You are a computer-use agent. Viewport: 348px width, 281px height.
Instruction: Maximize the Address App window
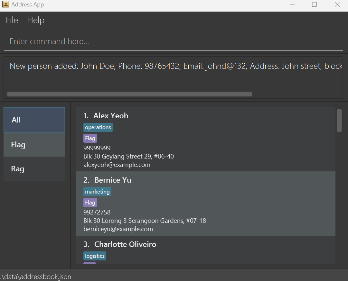tap(314, 5)
